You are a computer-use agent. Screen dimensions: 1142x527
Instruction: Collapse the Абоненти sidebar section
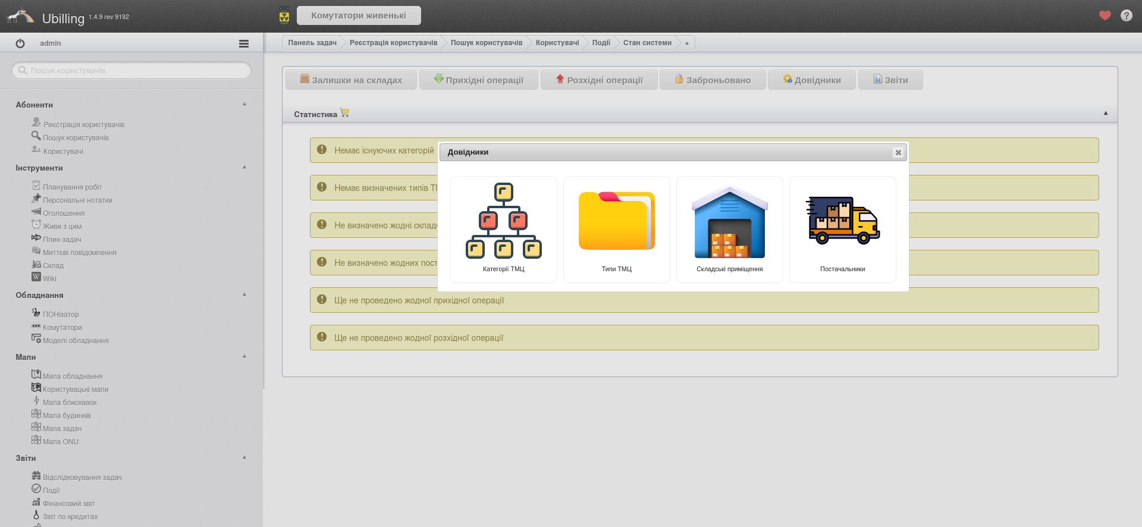tap(244, 104)
